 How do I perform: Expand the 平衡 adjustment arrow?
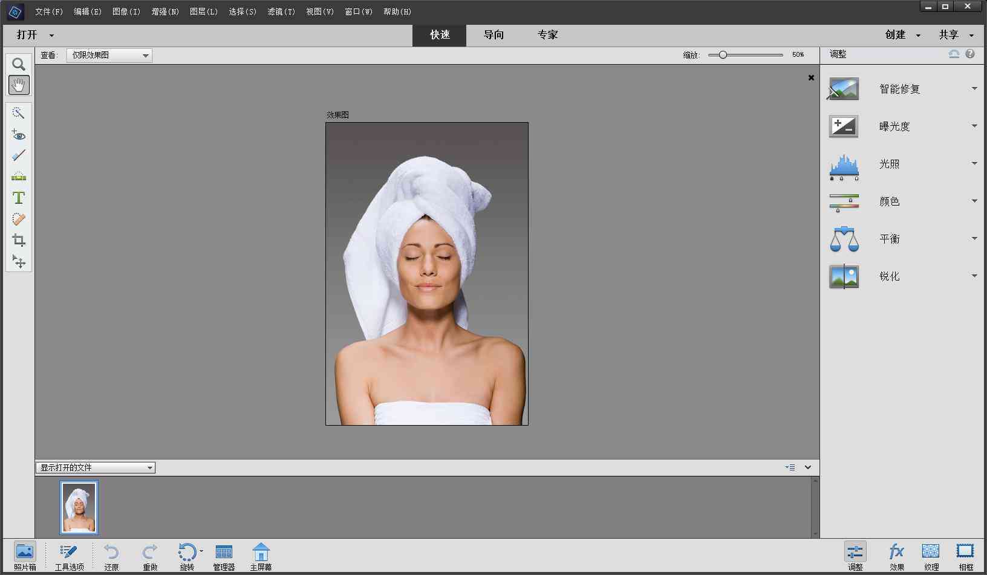click(974, 239)
